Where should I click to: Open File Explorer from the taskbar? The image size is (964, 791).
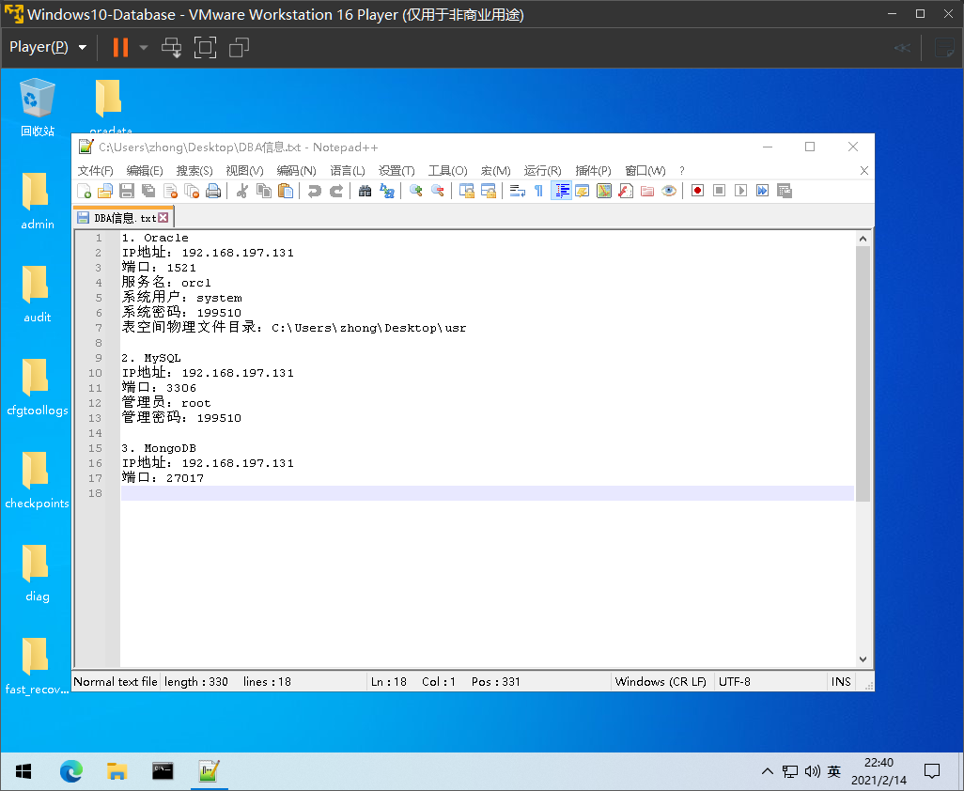[117, 771]
